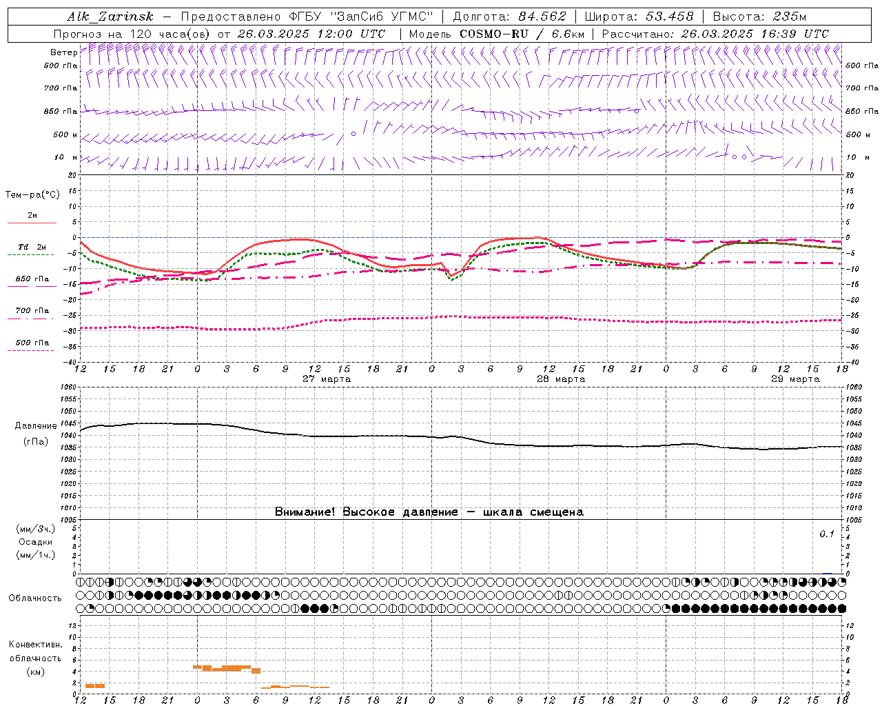
Task: Click the (км) convective height unit label
Action: (x=36, y=672)
